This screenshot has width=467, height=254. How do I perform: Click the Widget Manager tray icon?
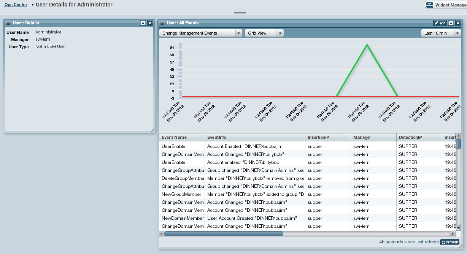coord(430,5)
